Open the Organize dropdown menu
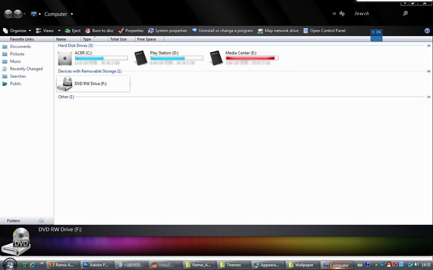Screen dimensions: 433x270 click(x=17, y=31)
